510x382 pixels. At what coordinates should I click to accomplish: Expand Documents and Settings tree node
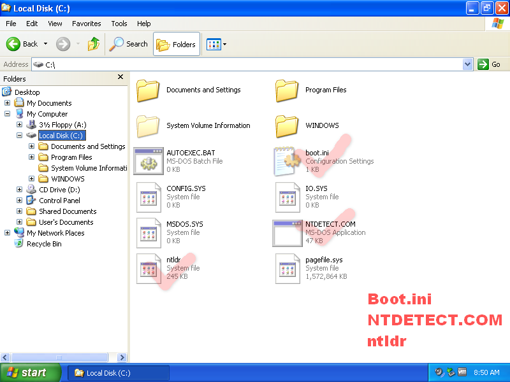31,146
